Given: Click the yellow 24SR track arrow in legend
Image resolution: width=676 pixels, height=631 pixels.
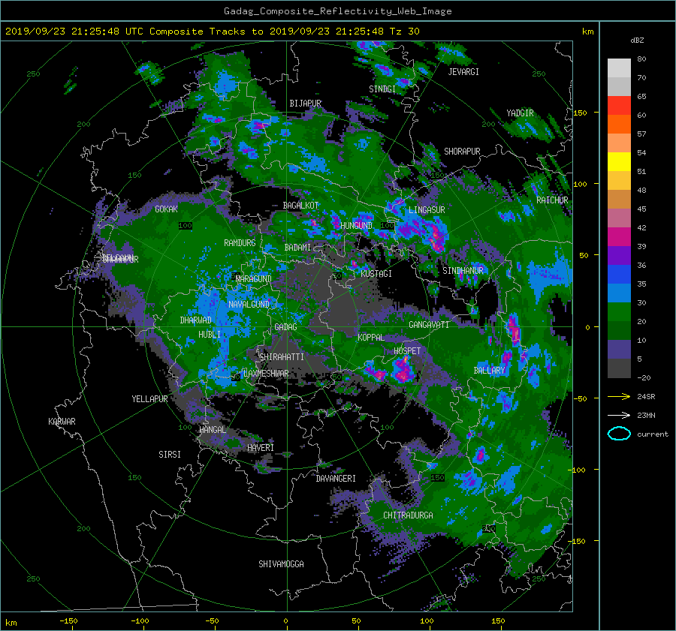Looking at the screenshot, I should coord(619,396).
